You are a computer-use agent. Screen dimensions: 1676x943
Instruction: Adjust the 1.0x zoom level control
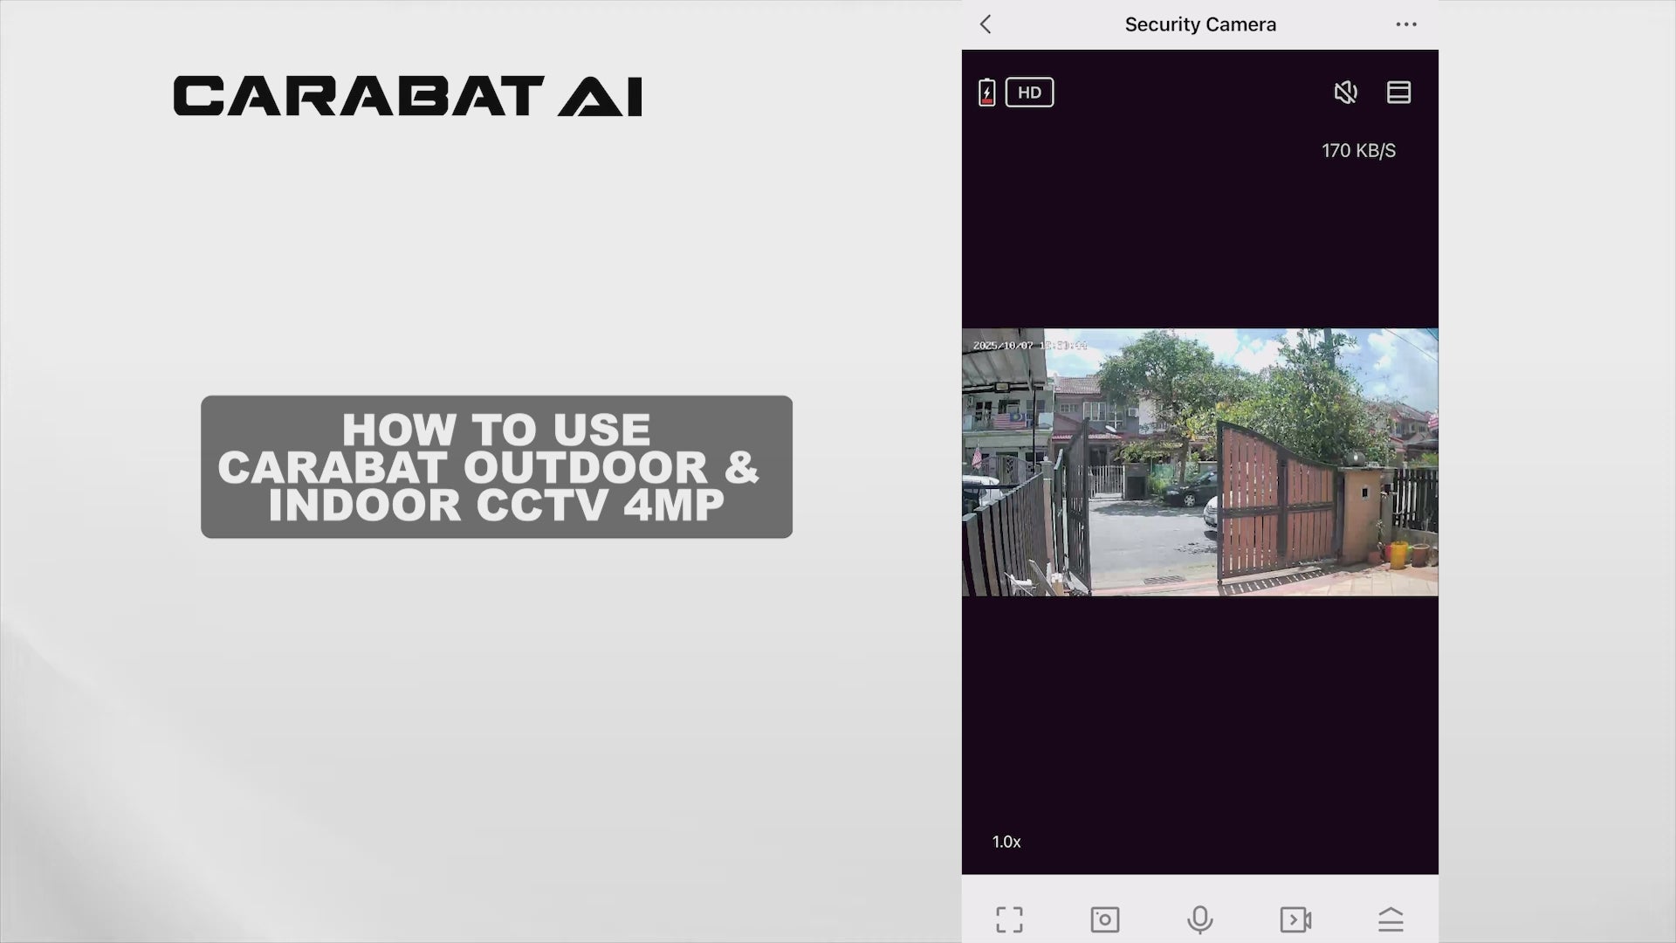1006,842
